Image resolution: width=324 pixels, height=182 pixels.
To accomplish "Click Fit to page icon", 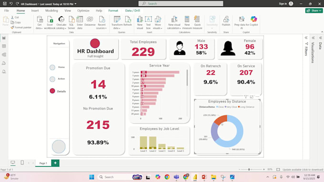I will 278,170.
